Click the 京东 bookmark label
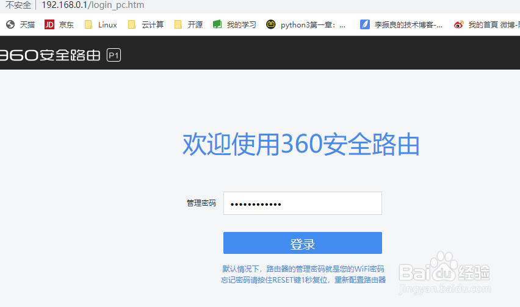Image resolution: width=520 pixels, height=307 pixels. pyautogui.click(x=67, y=25)
